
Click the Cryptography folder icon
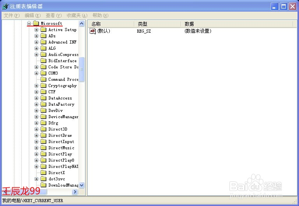(44, 86)
